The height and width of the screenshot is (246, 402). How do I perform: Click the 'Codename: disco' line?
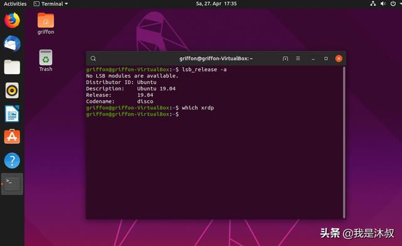coord(119,102)
